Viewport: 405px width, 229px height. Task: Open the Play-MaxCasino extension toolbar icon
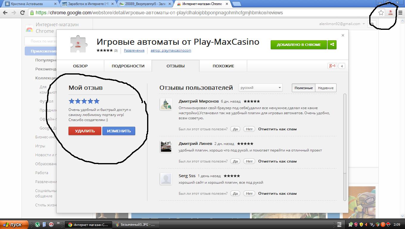(x=390, y=13)
